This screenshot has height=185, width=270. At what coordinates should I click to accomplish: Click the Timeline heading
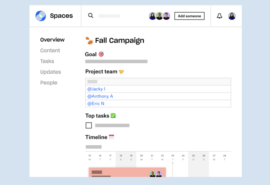click(x=96, y=137)
